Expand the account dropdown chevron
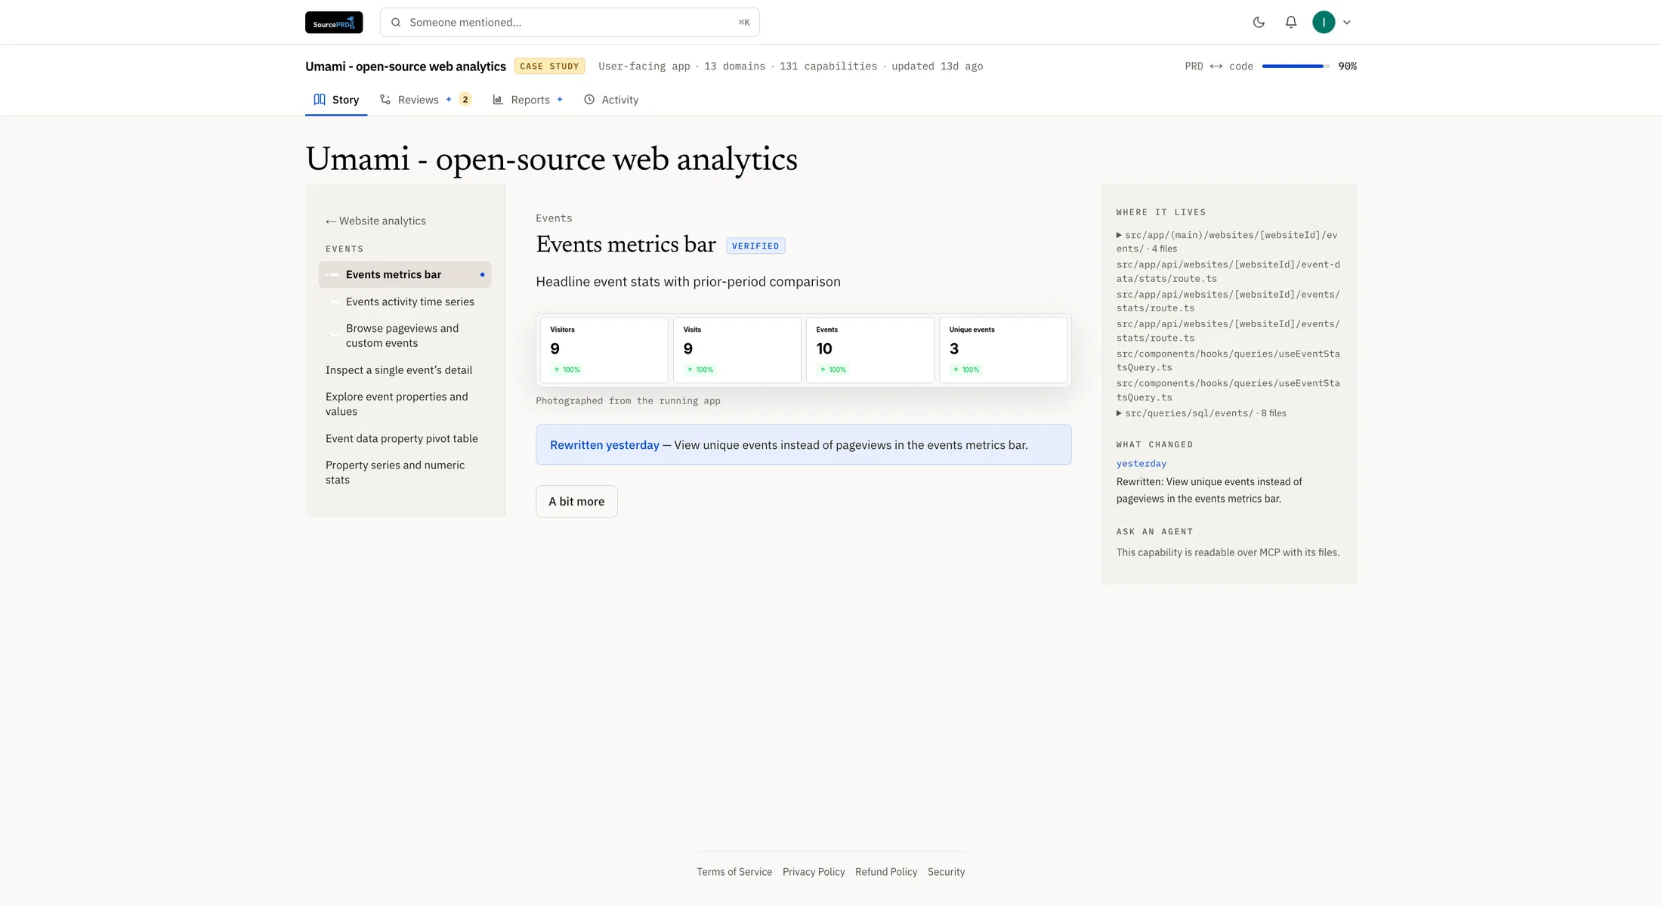 coord(1346,23)
